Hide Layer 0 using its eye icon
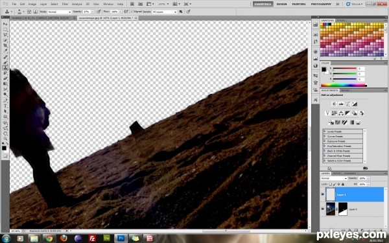389x243 pixels. click(323, 209)
